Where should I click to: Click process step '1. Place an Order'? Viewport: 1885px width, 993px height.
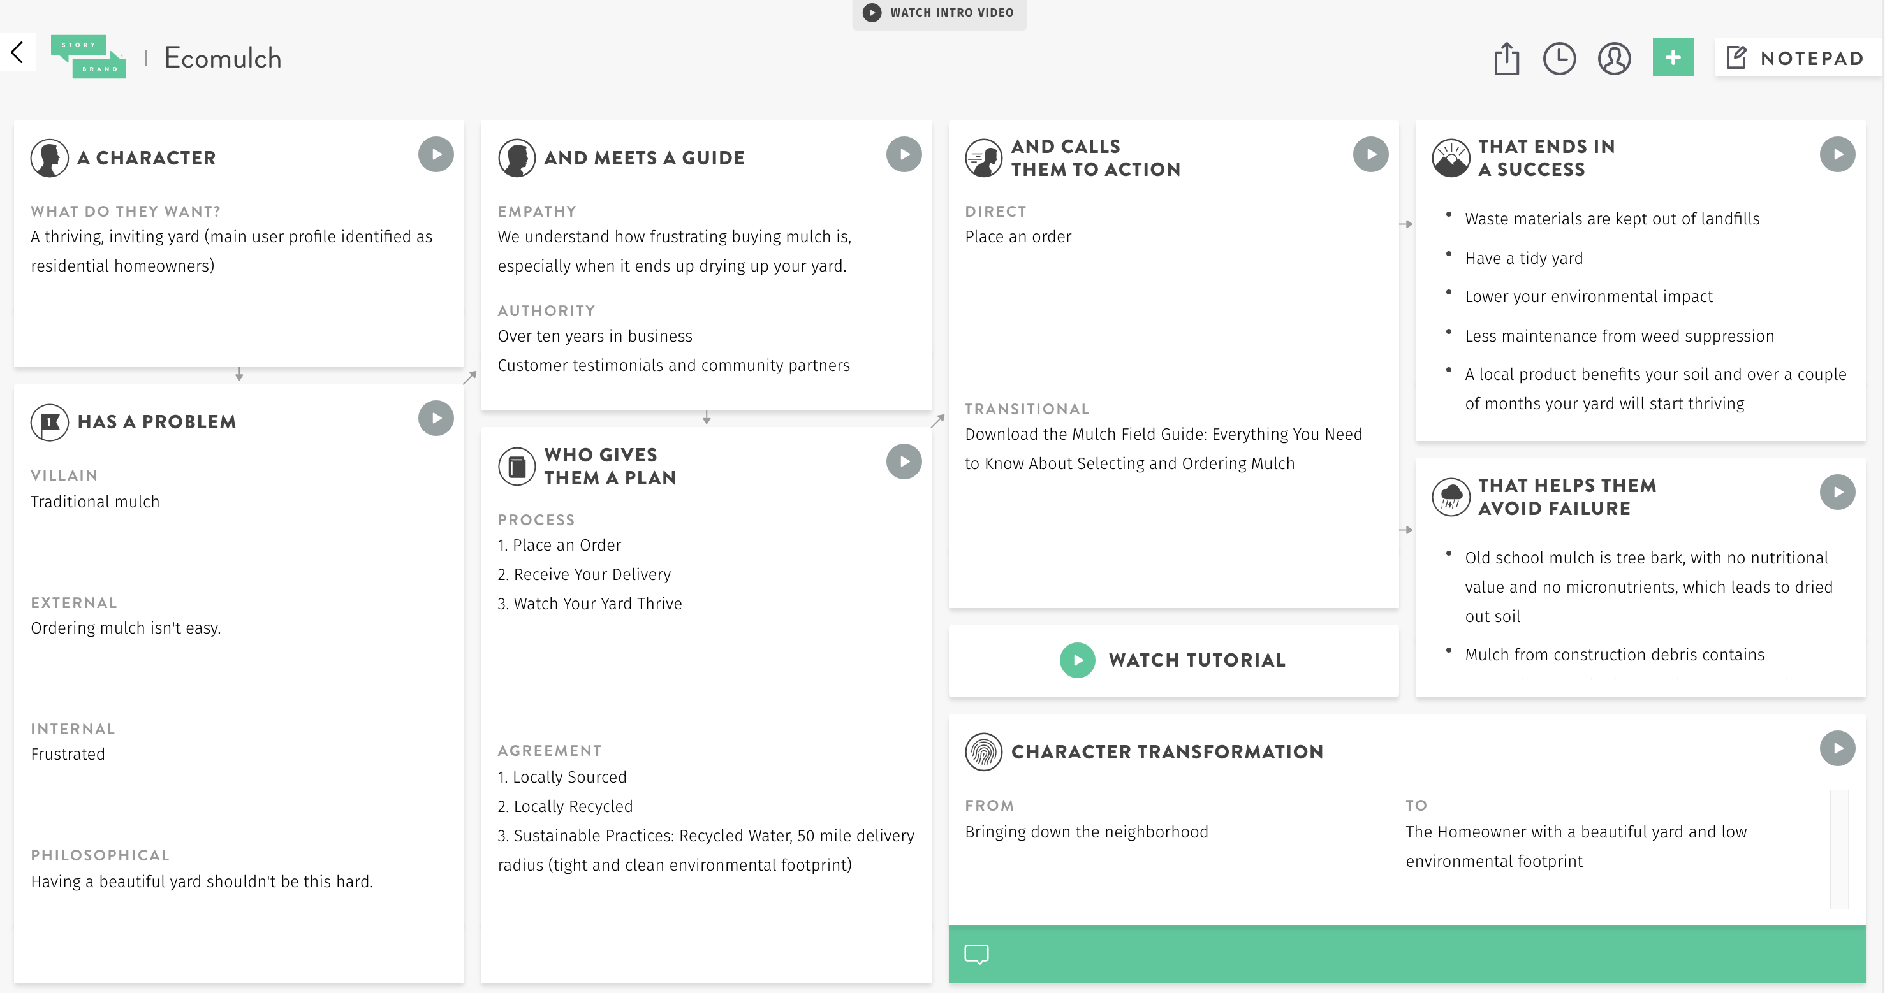[x=559, y=545]
